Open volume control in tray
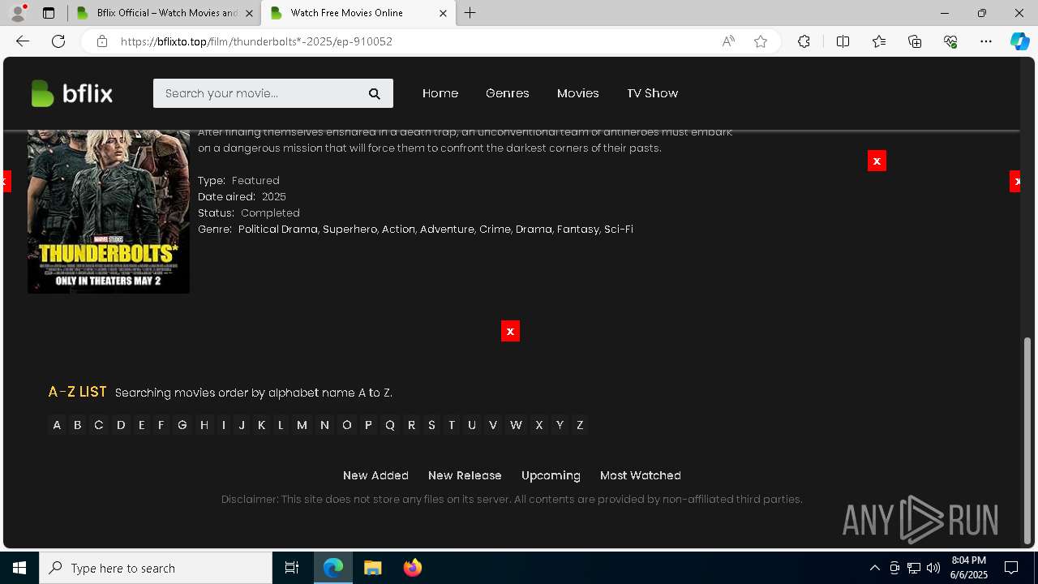Viewport: 1038px width, 584px height. click(x=933, y=568)
